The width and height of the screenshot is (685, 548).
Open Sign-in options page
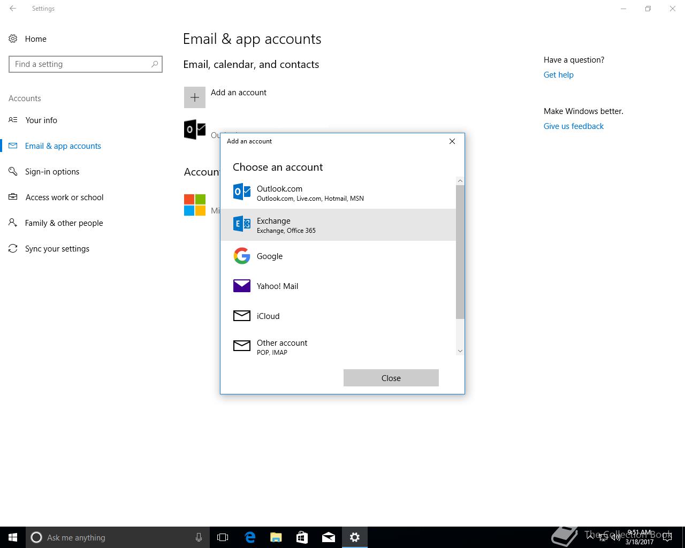(x=52, y=172)
